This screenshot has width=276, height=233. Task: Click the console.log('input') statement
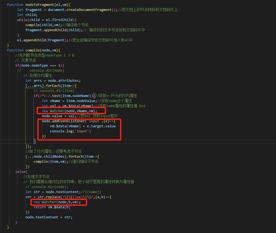click(x=70, y=132)
